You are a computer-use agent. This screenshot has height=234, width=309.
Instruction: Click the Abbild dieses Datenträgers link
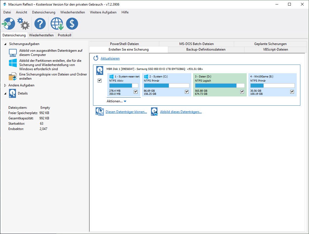point(181,112)
